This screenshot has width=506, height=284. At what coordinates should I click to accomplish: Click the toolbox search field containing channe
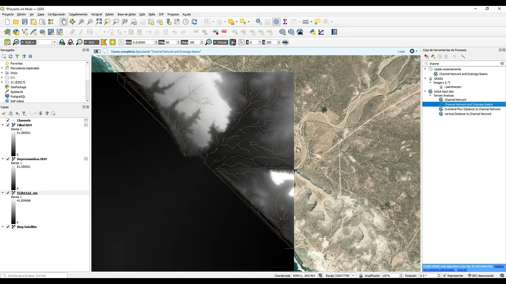click(x=463, y=64)
